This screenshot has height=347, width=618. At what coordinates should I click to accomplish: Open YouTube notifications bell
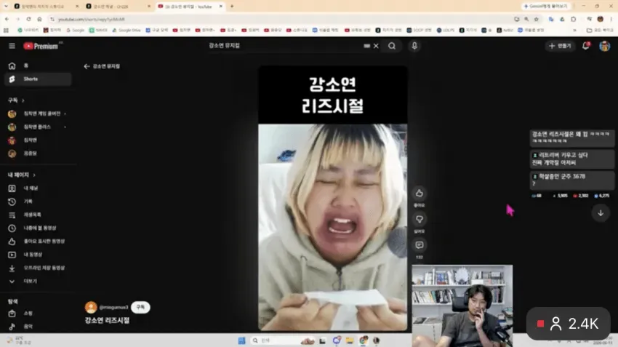[586, 46]
